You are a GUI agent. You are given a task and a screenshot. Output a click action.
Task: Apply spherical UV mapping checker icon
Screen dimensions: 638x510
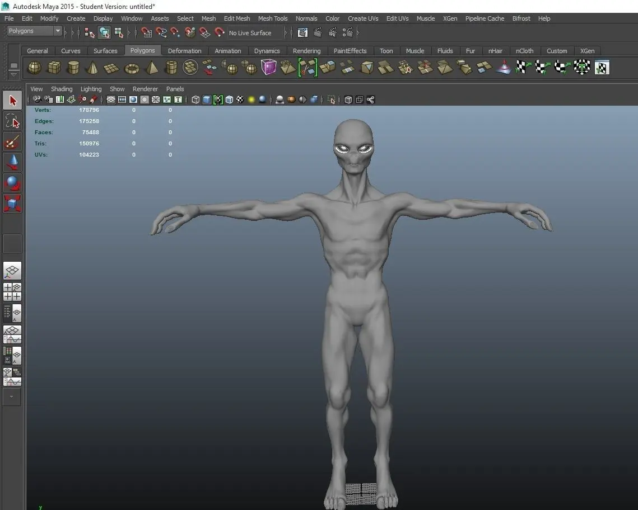click(562, 67)
